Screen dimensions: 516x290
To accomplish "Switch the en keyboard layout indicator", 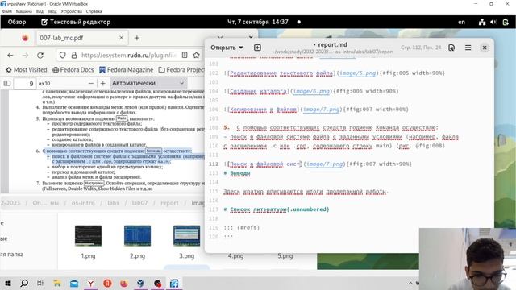I will tap(462, 22).
